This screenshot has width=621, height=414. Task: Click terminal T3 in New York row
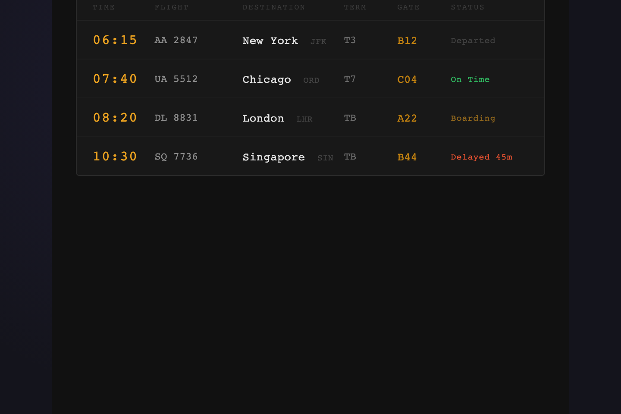[x=350, y=40]
